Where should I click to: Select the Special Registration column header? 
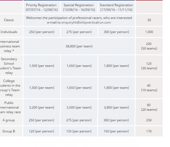click(79, 7)
